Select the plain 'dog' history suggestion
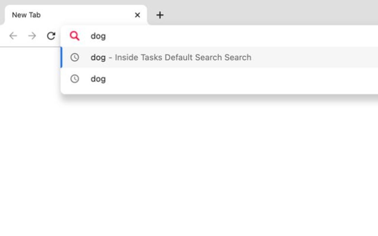The width and height of the screenshot is (378, 236). (x=98, y=79)
